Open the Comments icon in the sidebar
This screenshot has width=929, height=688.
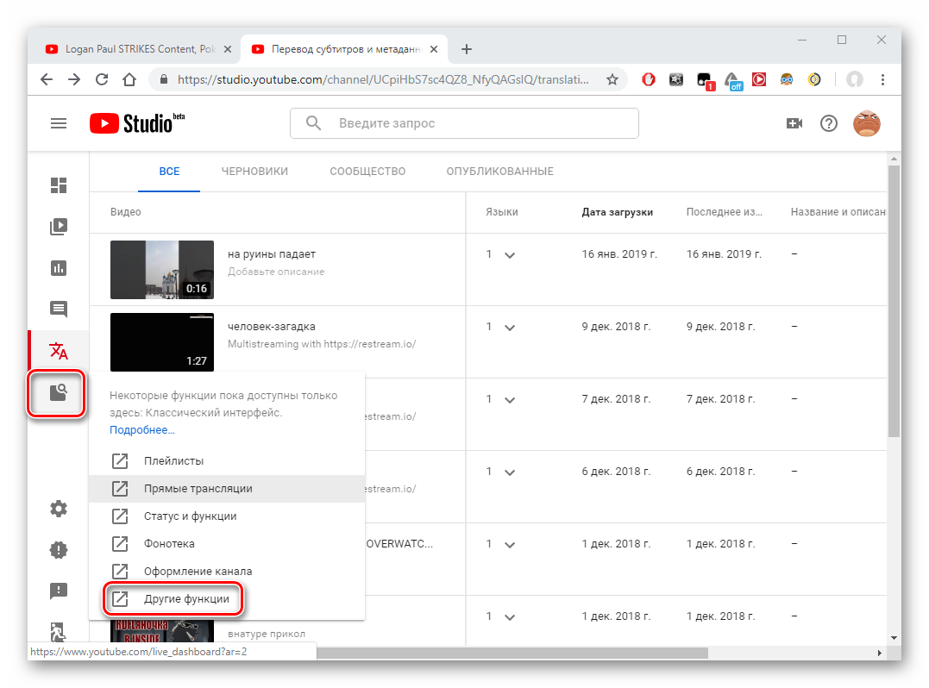(x=58, y=310)
